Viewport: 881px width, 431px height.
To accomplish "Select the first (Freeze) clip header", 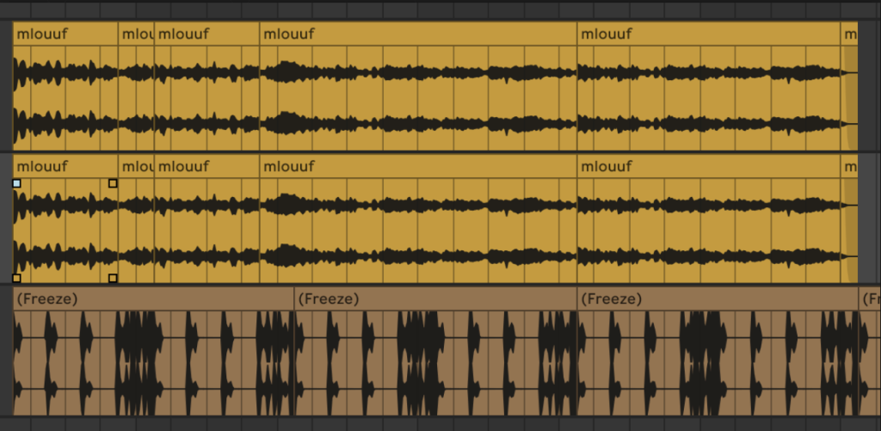I will pyautogui.click(x=153, y=299).
